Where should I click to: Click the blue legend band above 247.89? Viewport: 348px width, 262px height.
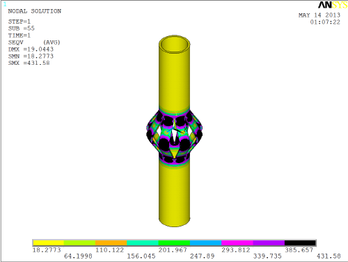206,243
